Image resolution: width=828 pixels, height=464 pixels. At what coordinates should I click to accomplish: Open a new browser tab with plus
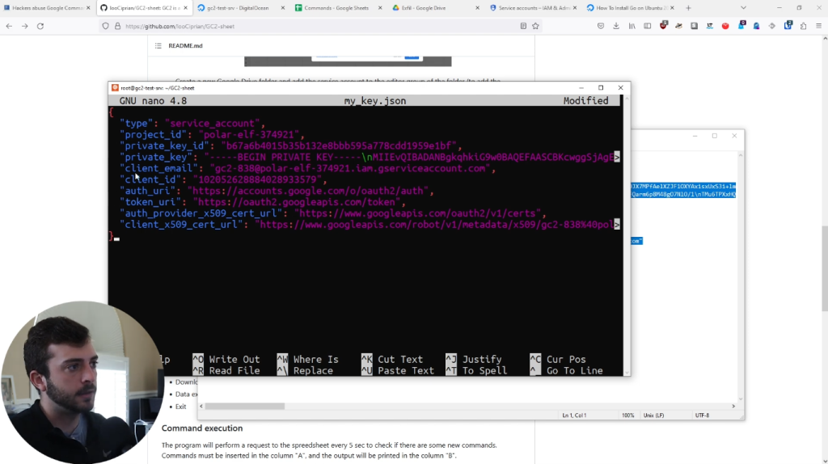[688, 8]
